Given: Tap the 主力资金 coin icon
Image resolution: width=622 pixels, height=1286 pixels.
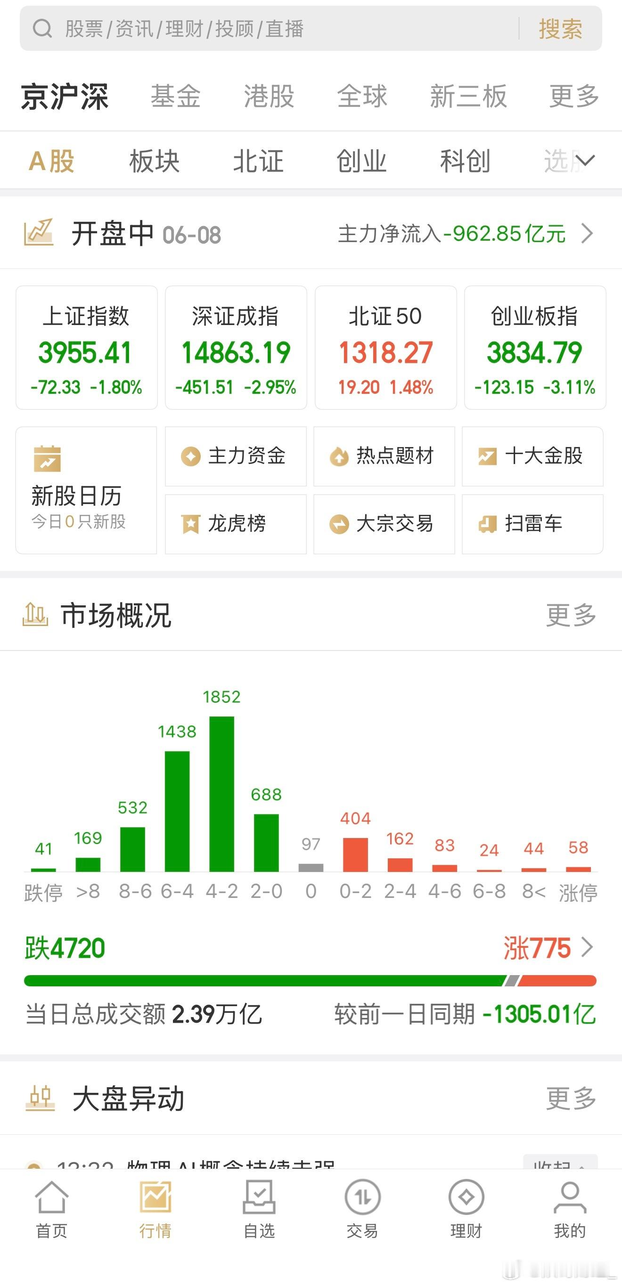Looking at the screenshot, I should [190, 456].
